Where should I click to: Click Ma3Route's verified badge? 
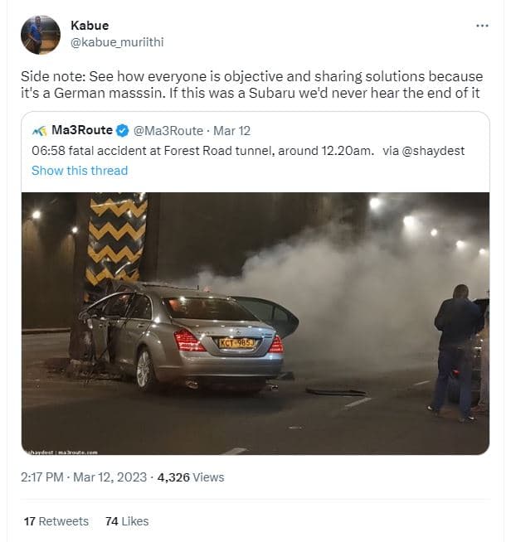tap(123, 131)
